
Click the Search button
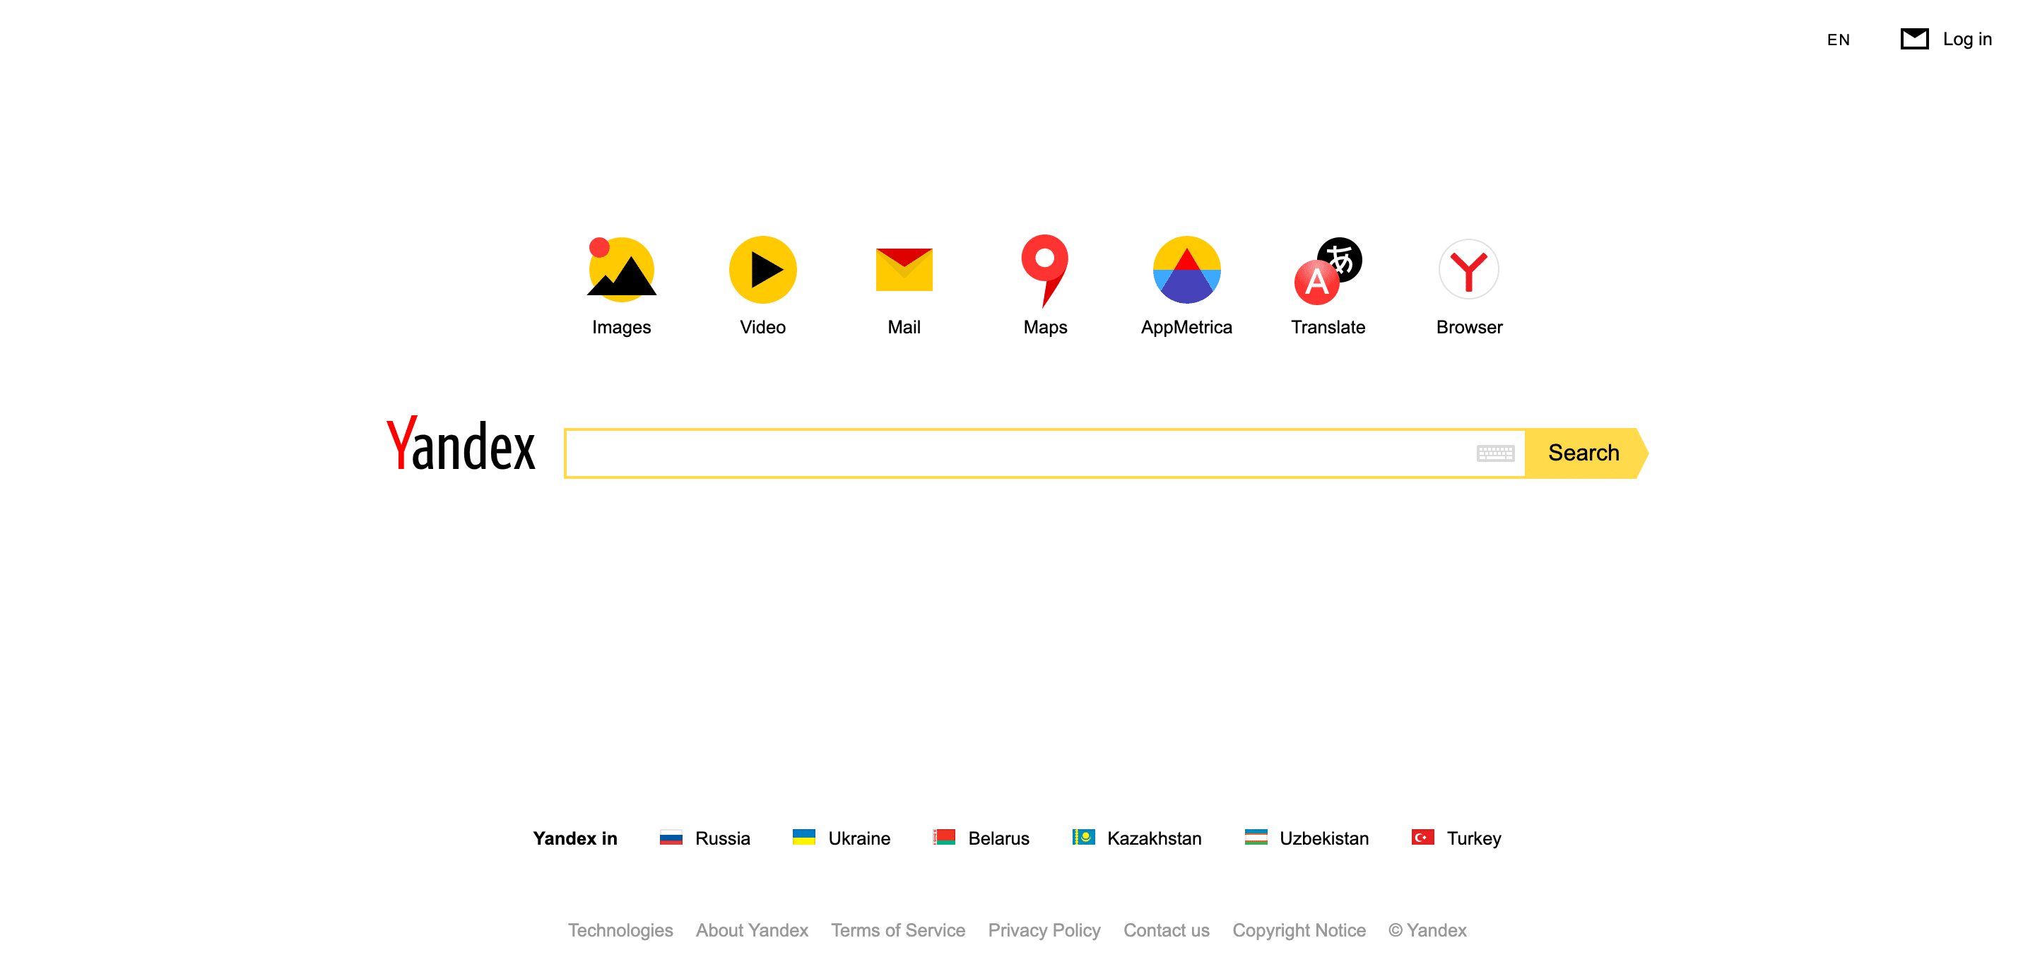pos(1586,453)
